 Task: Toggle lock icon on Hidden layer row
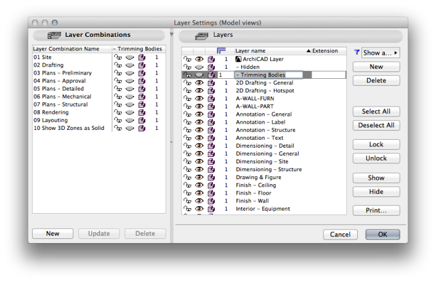click(x=187, y=67)
